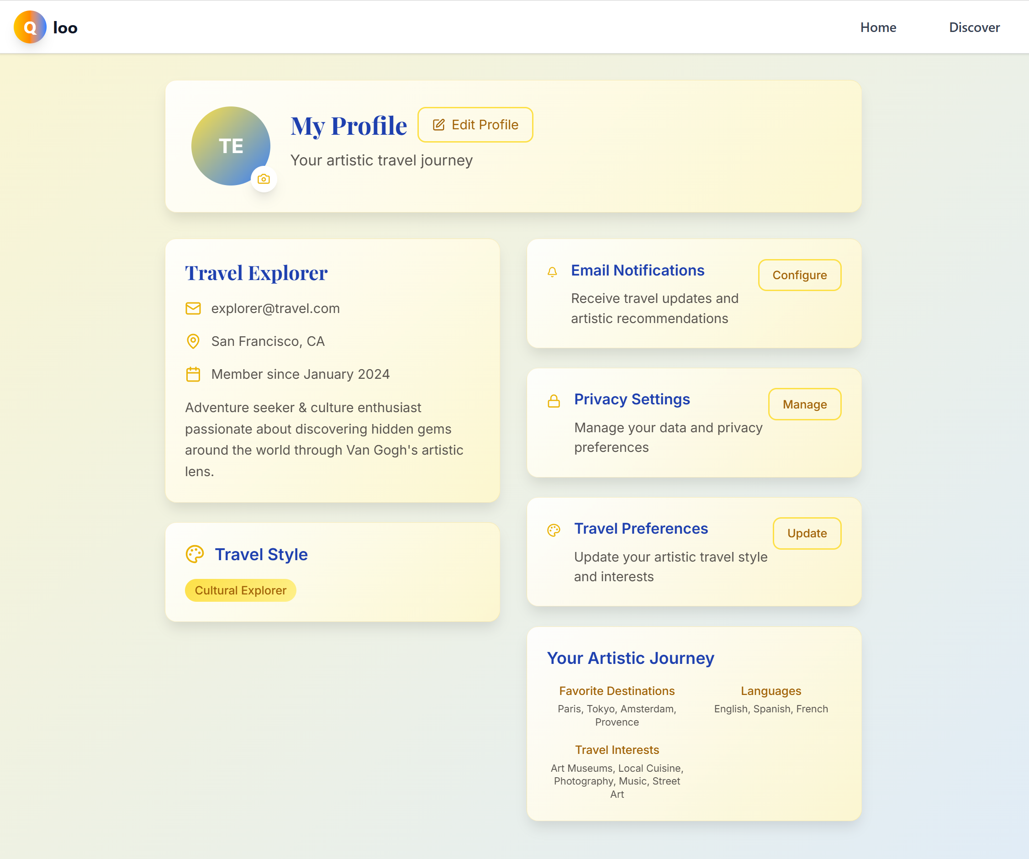Viewport: 1029px width, 859px height.
Task: Open Manage privacy settings
Action: tap(804, 404)
